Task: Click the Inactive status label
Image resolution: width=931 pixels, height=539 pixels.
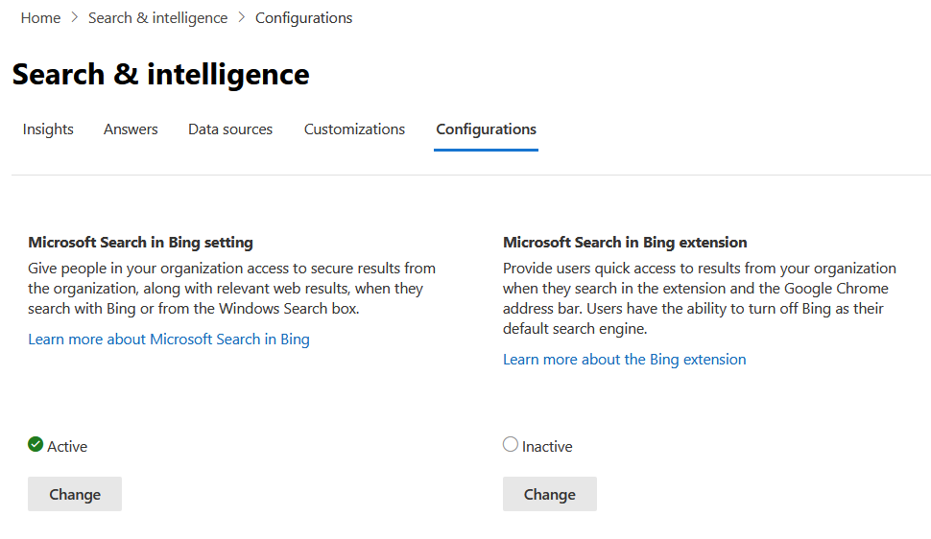Action: pos(547,446)
